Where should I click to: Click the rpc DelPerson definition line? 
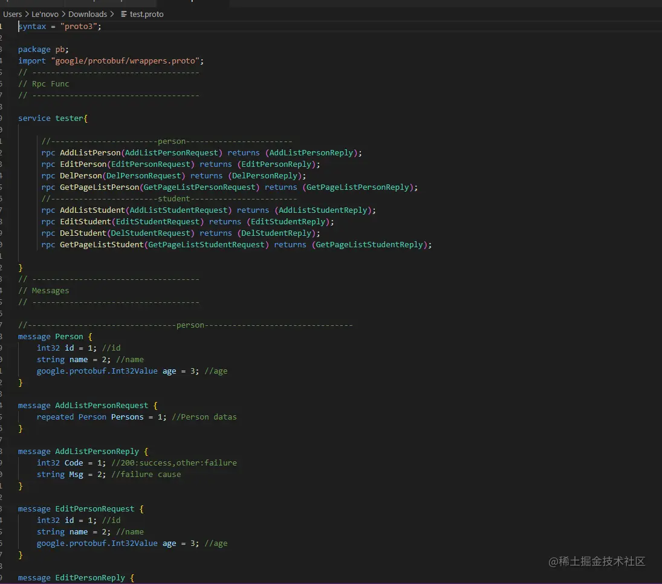tap(174, 176)
